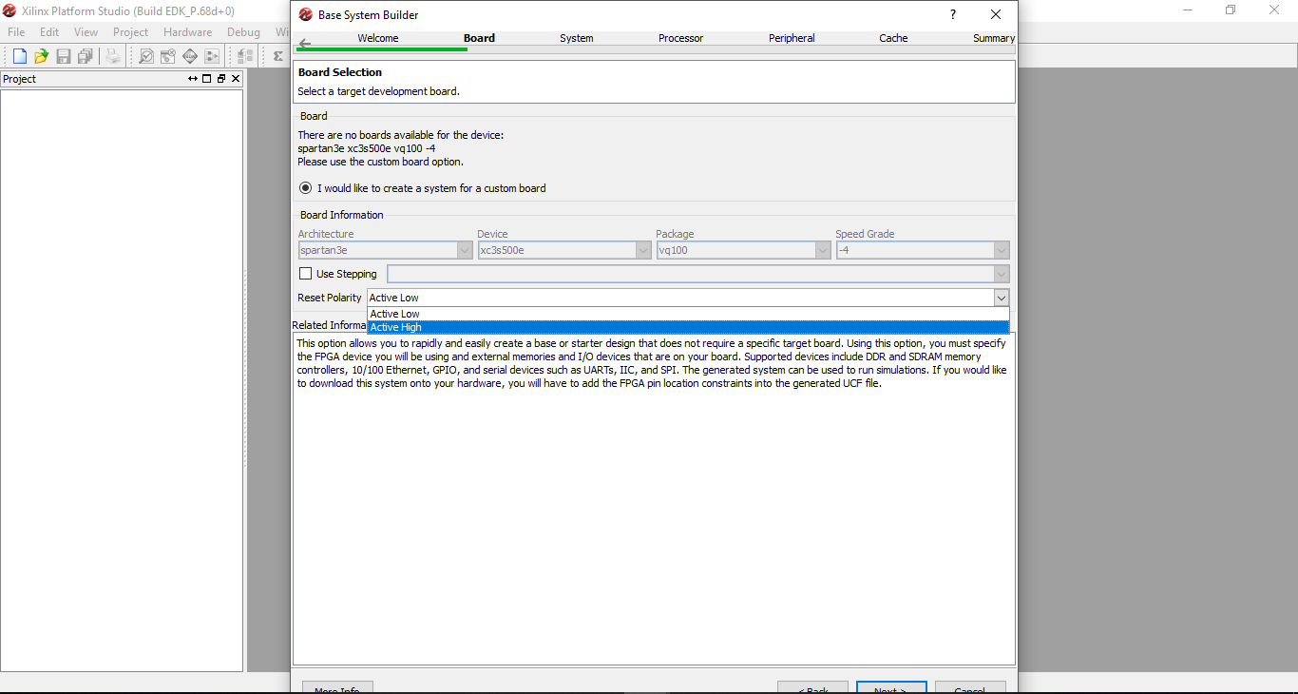Click the 'Reset Polarity' label
The image size is (1298, 694).
point(330,298)
